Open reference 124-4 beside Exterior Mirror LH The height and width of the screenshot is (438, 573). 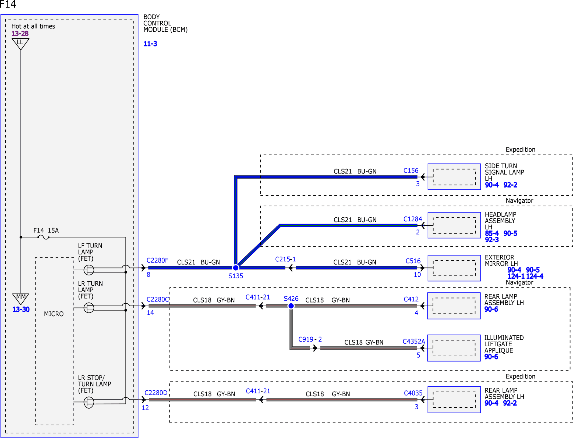[535, 276]
